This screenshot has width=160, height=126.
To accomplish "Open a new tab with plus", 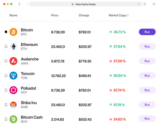I will coord(154,4).
